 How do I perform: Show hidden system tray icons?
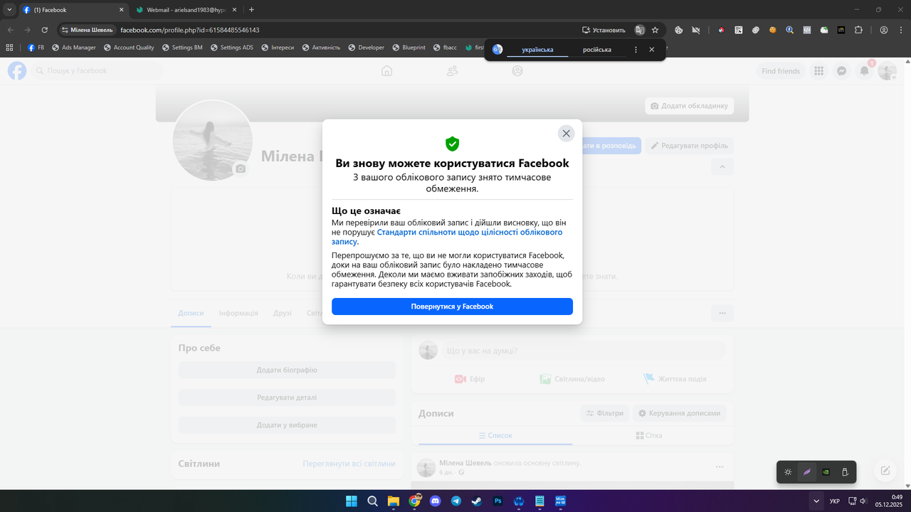click(816, 501)
